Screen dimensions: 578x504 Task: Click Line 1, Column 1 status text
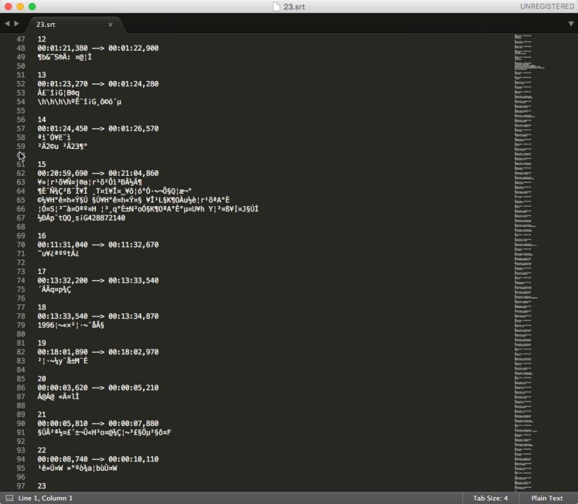click(46, 498)
